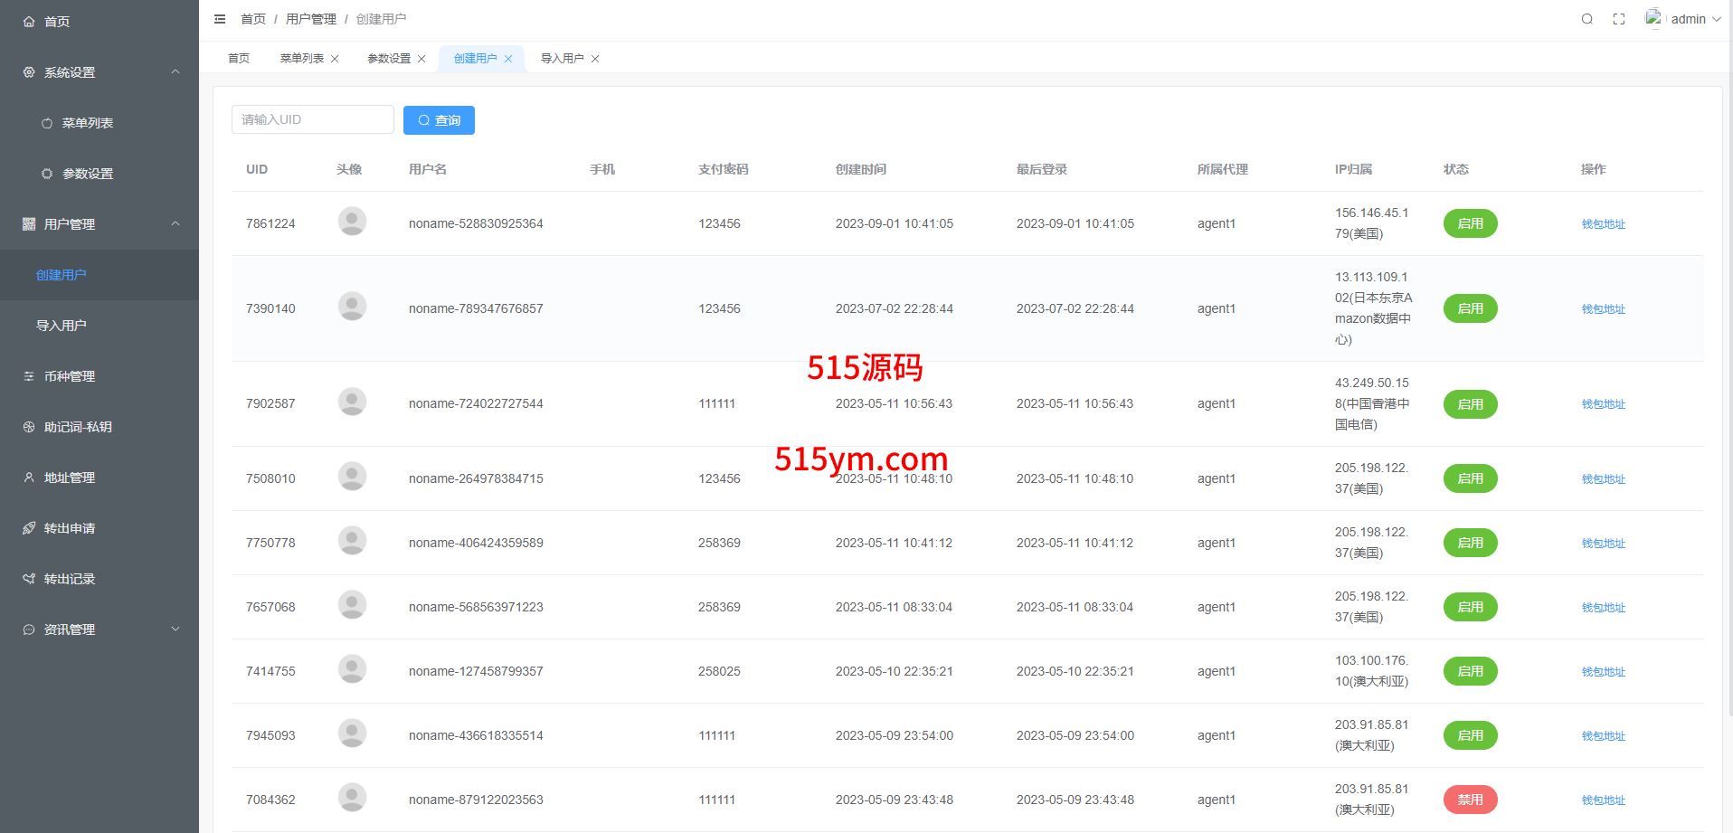Click avatar of user 7861224
The width and height of the screenshot is (1733, 833).
tap(352, 222)
